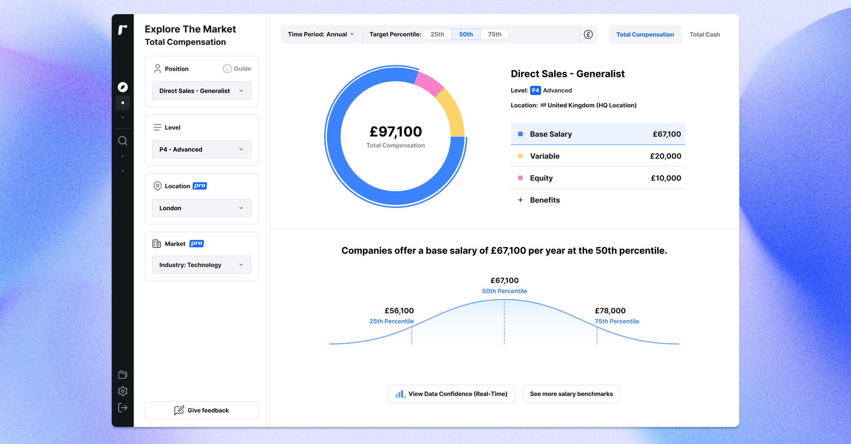The height and width of the screenshot is (444, 851).
Task: Open the compass explore icon in sidebar
Action: point(123,87)
